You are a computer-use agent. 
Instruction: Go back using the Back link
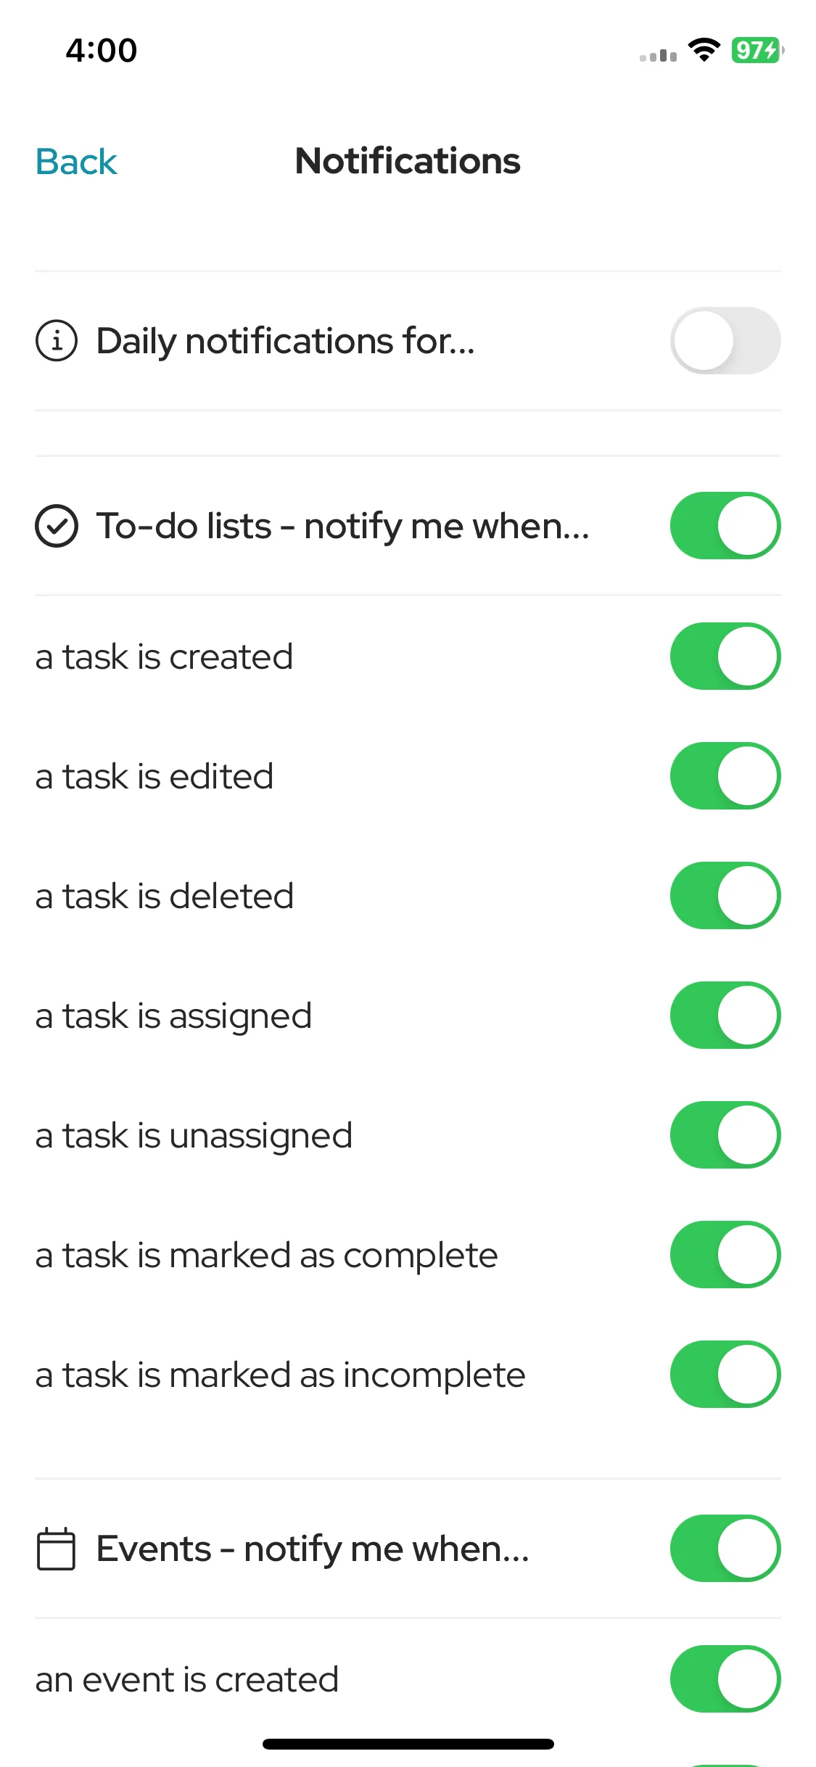coord(76,161)
